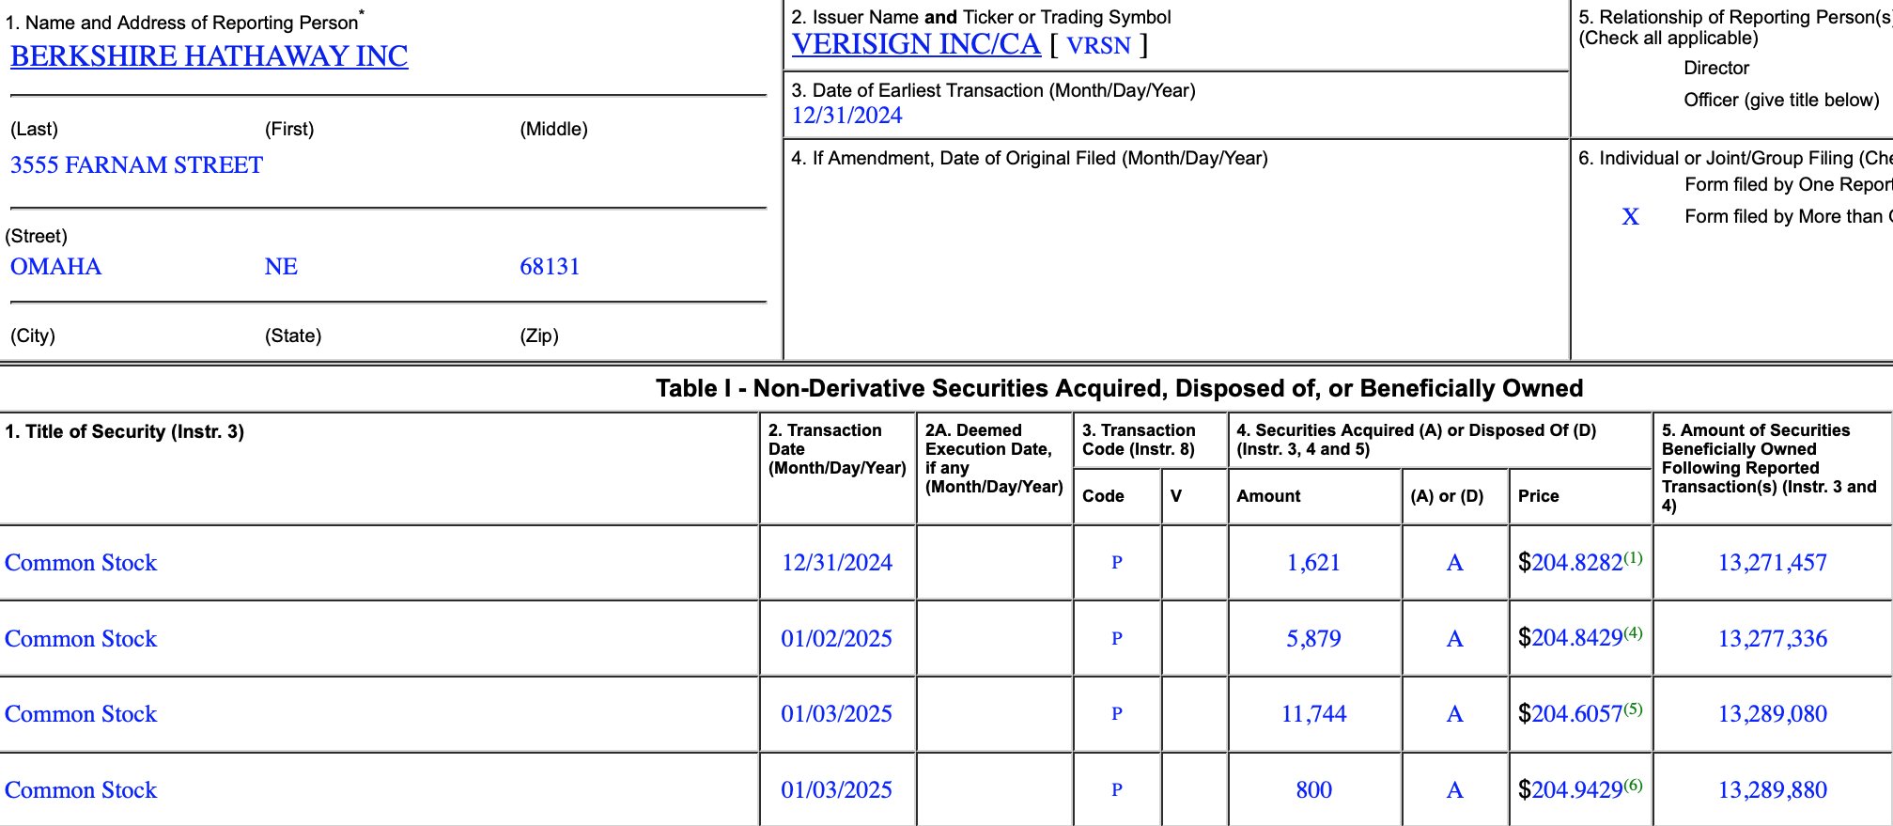This screenshot has height=826, width=1893.
Task: Click transaction code P in the 1,621 row
Action: tap(1117, 563)
